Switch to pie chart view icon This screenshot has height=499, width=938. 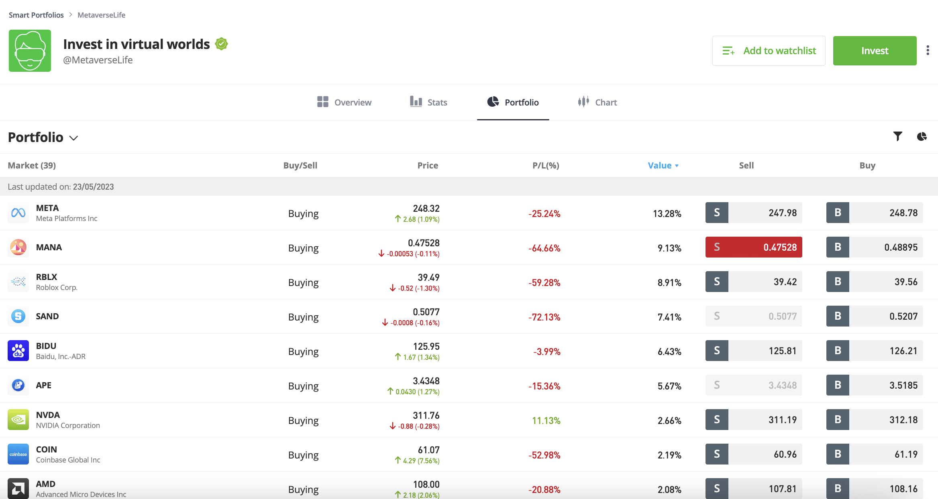922,136
